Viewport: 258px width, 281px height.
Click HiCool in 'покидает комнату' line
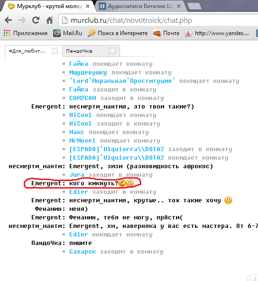(81, 115)
